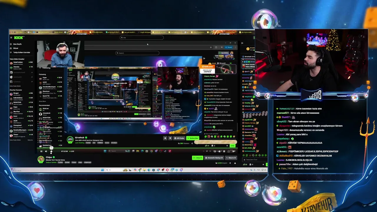Click Abonelik Hediye Et button
The image size is (377, 212).
click(x=214, y=158)
